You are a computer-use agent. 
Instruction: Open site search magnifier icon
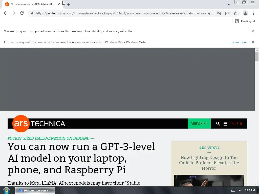click(x=218, y=124)
